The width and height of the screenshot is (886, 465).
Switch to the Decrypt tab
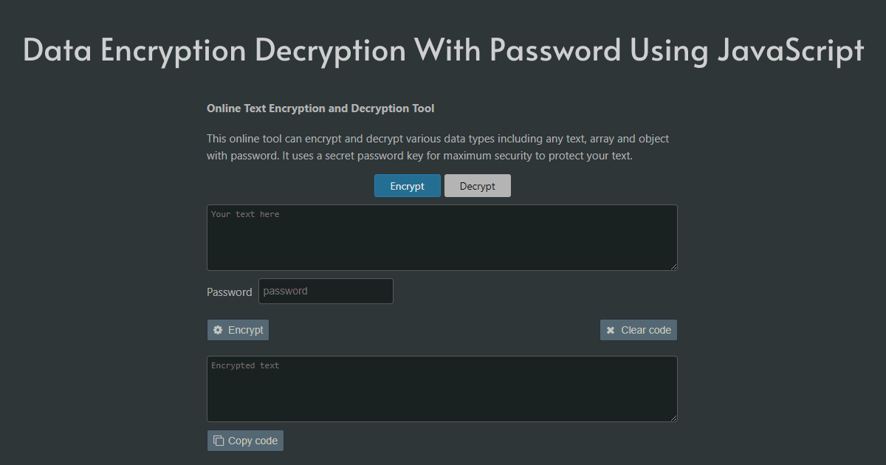[x=478, y=186]
